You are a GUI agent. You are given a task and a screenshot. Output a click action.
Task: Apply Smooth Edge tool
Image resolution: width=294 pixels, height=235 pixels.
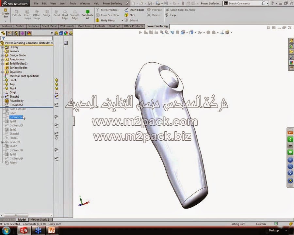coord(75,15)
